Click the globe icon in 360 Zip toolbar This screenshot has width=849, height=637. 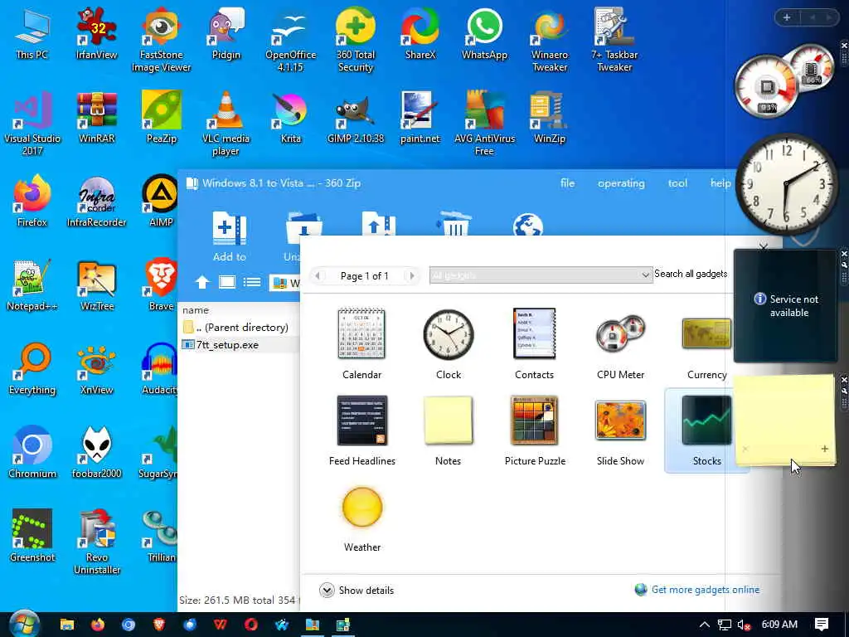point(528,224)
